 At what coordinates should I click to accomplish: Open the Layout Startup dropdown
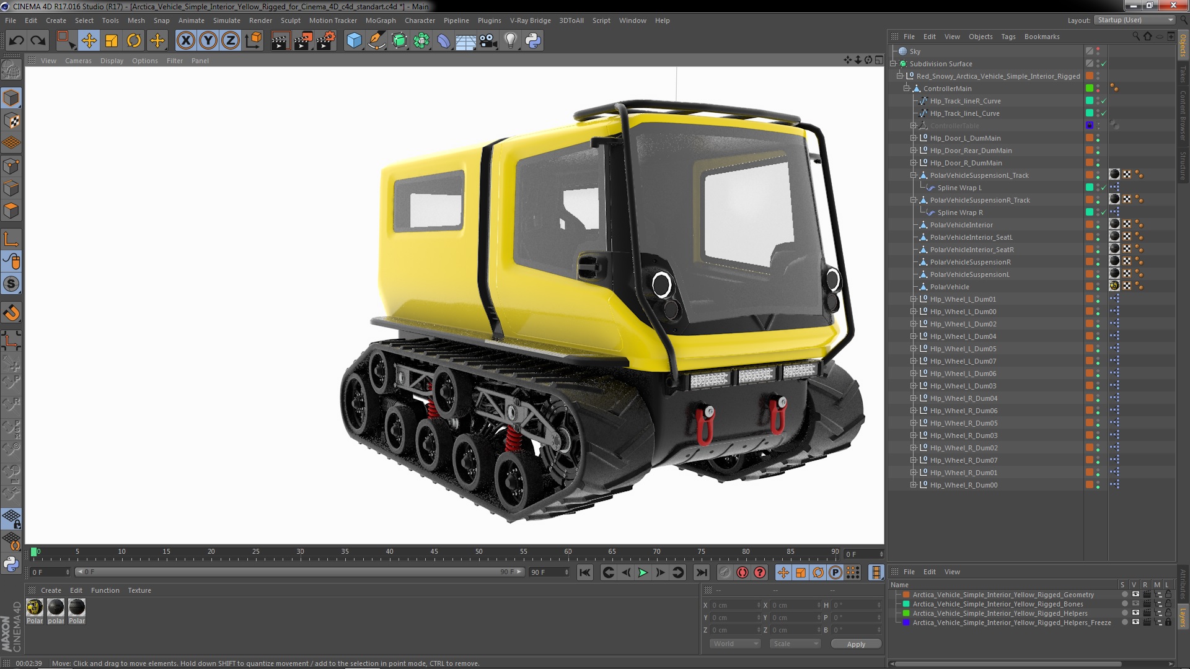(1134, 20)
